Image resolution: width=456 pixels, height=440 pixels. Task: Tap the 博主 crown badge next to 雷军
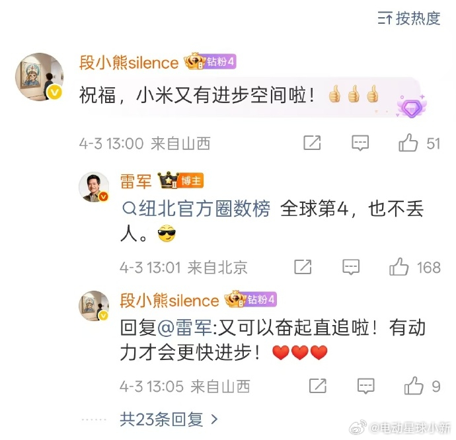(x=180, y=180)
